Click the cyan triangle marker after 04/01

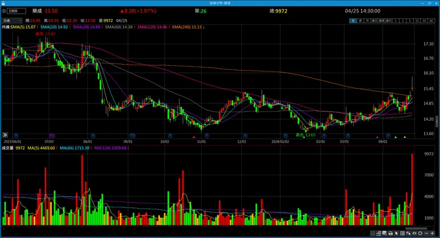395,137
